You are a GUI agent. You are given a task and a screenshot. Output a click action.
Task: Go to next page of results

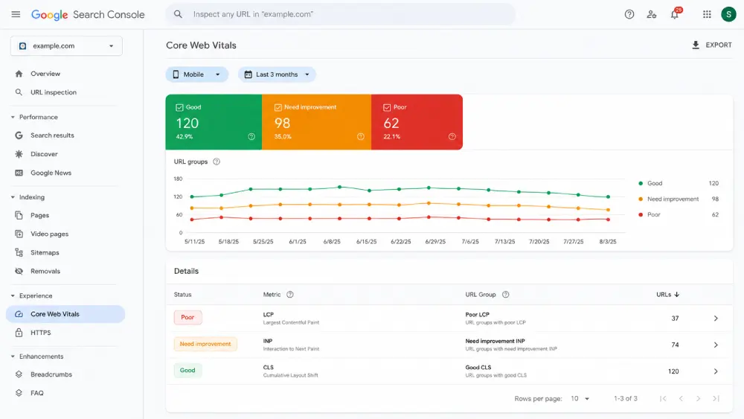pos(698,399)
